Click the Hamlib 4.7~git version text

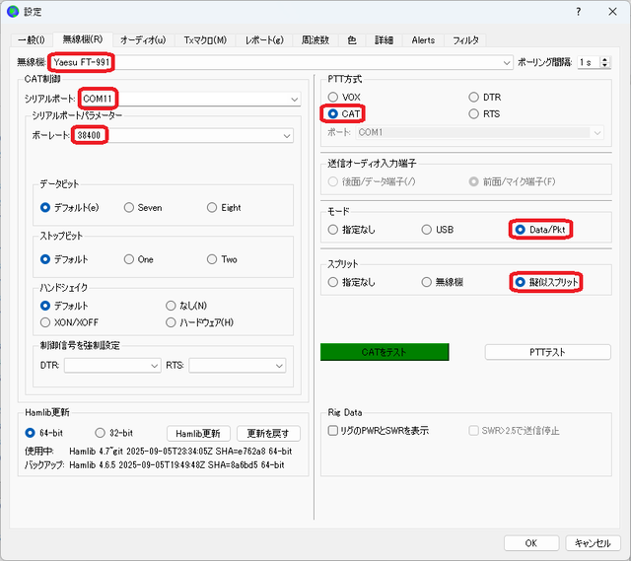(180, 452)
